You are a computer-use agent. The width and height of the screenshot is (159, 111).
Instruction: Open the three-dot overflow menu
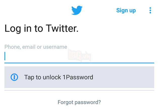(x=150, y=10)
